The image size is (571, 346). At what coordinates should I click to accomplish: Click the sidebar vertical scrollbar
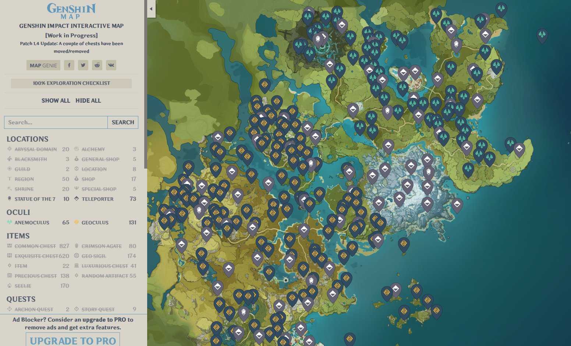pos(146,84)
